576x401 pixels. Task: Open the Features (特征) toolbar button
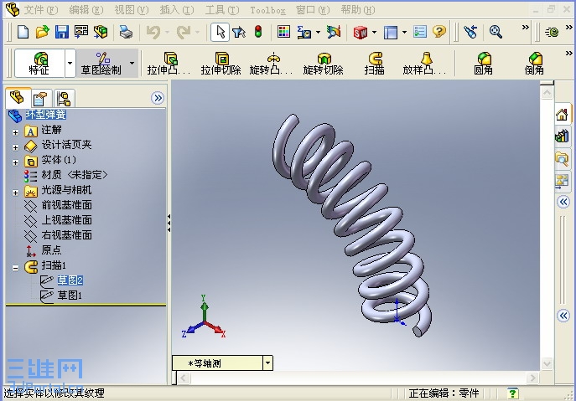39,63
